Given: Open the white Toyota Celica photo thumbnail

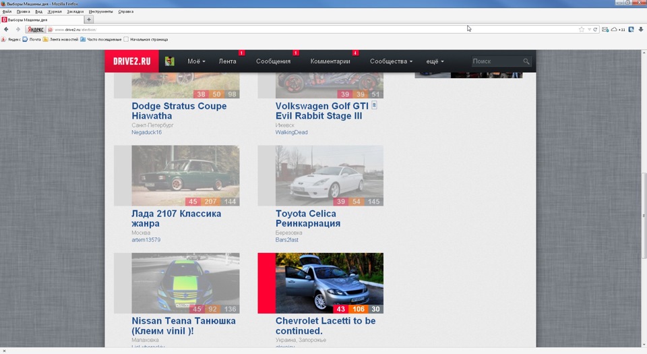Looking at the screenshot, I should (x=330, y=175).
